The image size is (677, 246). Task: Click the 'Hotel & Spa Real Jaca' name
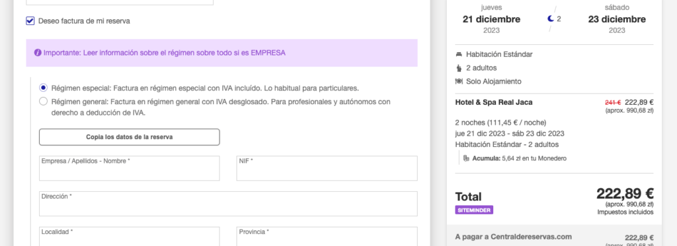[x=494, y=102]
